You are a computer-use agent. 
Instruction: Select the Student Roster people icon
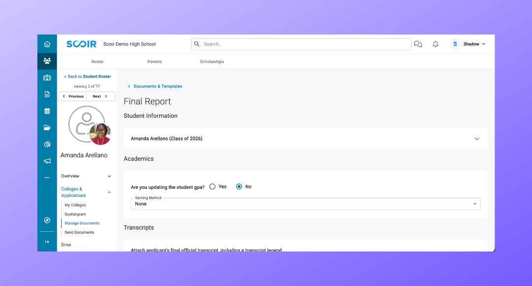(47, 61)
